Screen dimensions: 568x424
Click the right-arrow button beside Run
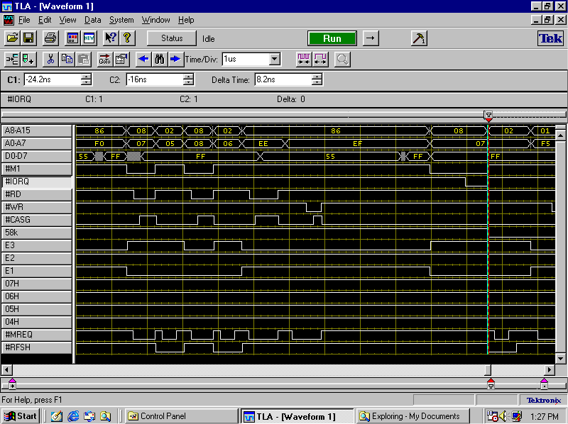point(371,38)
